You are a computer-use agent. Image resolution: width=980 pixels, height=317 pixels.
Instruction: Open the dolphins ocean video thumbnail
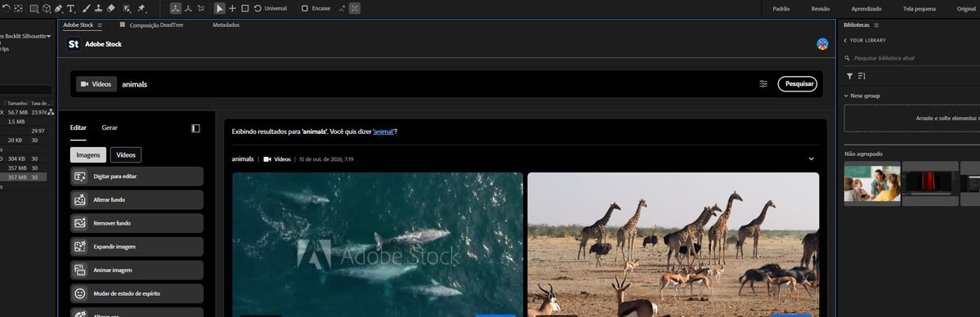coord(378,244)
